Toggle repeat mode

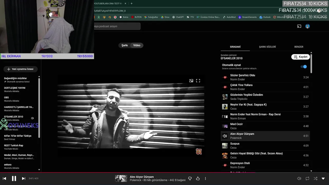pyautogui.click(x=307, y=178)
